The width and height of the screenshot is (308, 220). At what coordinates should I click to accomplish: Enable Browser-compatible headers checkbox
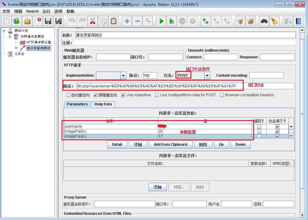[x=222, y=95]
